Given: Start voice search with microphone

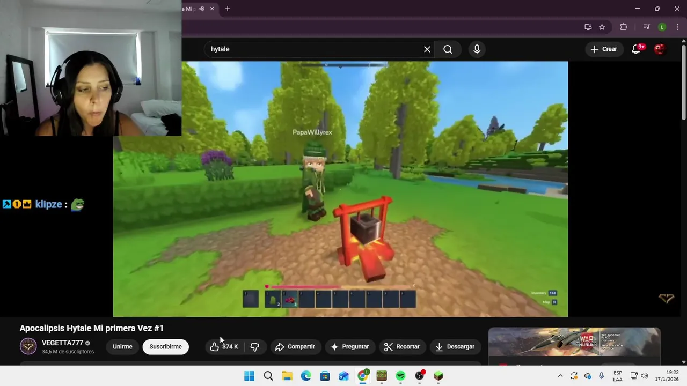Looking at the screenshot, I should click(477, 49).
